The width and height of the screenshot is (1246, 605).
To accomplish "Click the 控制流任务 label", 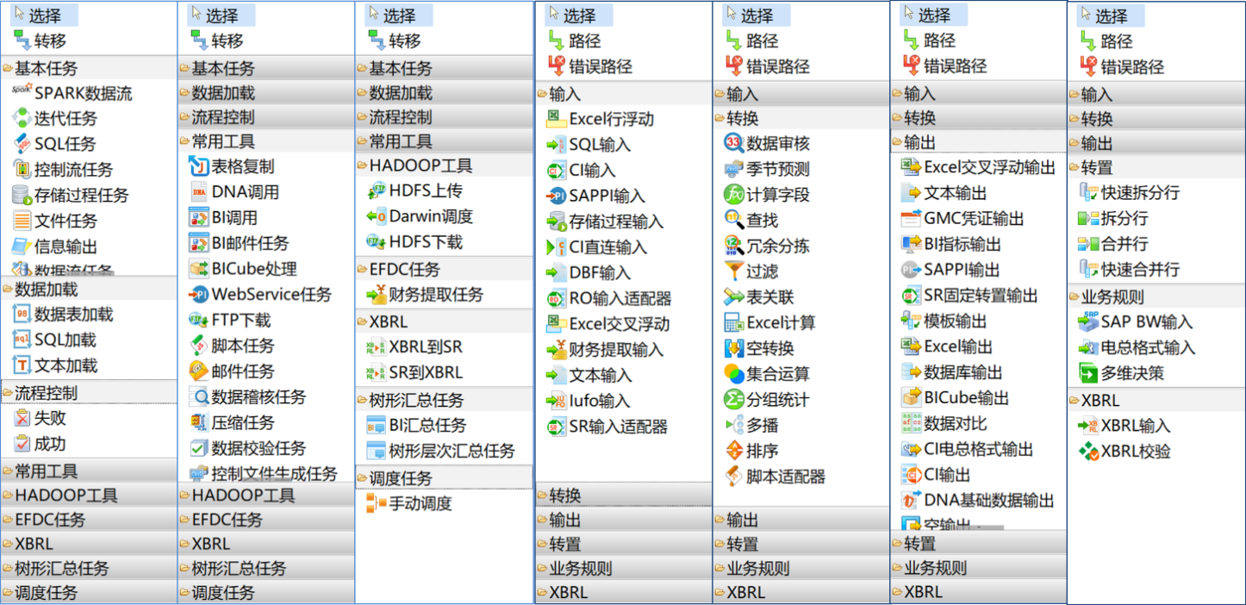I will point(73,170).
